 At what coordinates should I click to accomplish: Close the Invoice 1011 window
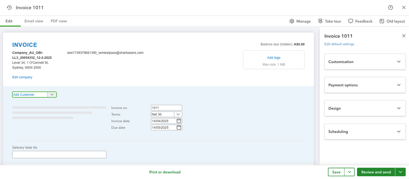[x=404, y=7]
